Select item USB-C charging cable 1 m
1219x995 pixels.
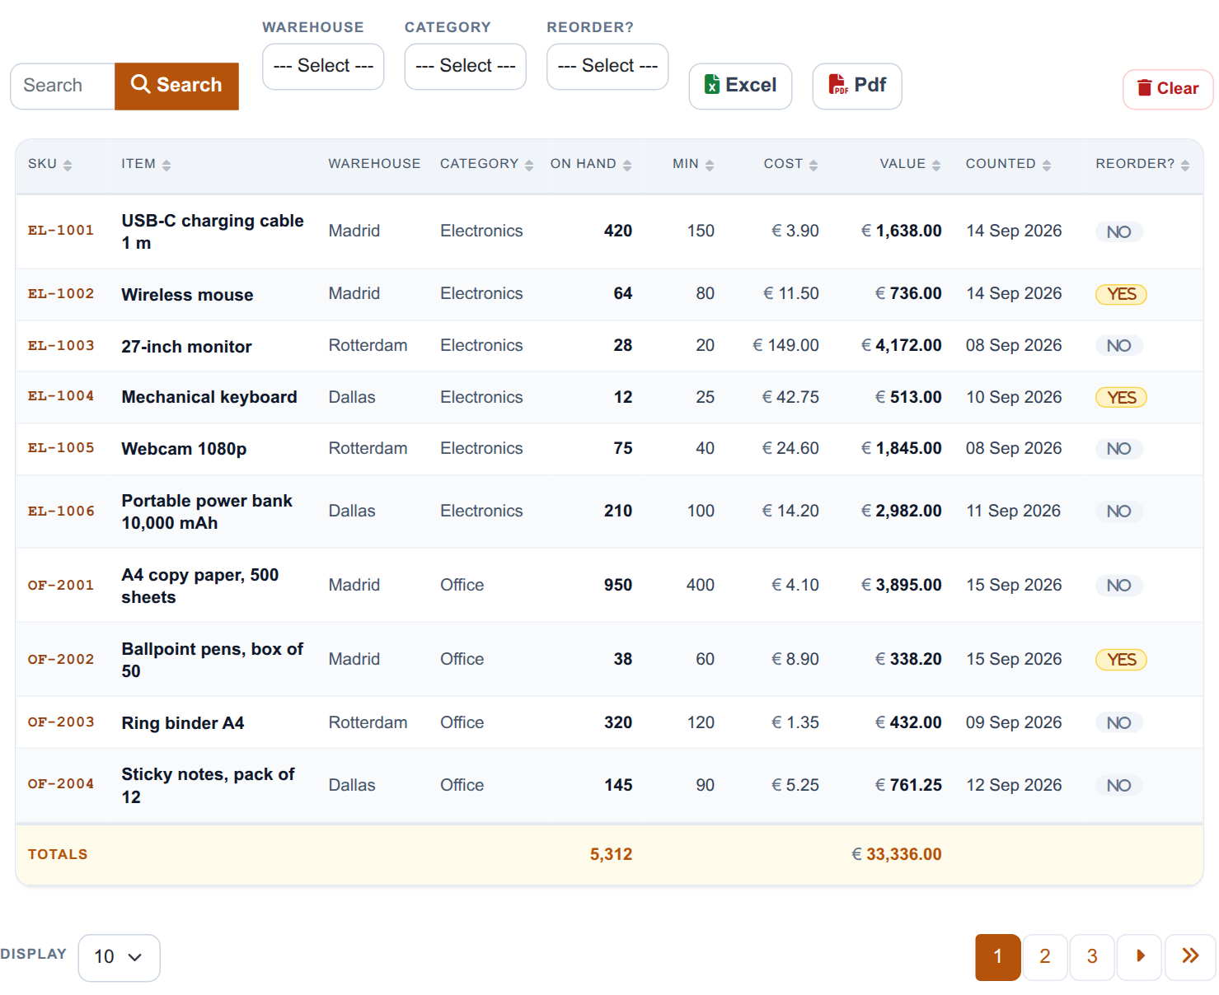[213, 231]
